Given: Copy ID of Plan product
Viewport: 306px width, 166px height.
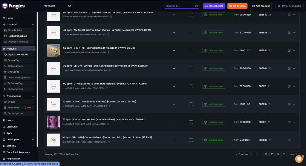Looking at the screenshot, I should pyautogui.click(x=110, y=106).
